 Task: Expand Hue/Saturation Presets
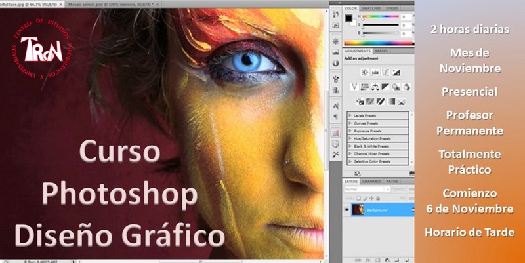(x=350, y=138)
